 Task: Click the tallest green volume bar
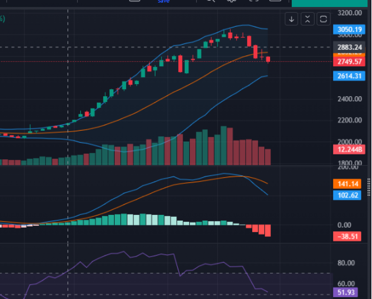[x=224, y=146]
